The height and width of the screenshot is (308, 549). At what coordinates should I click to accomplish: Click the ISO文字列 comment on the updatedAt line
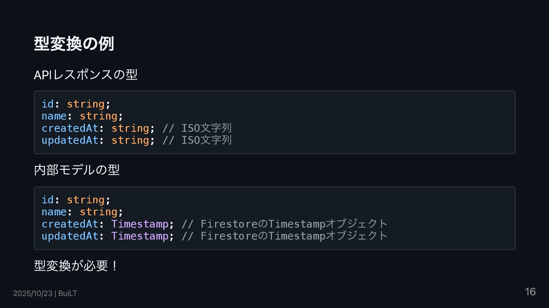197,140
